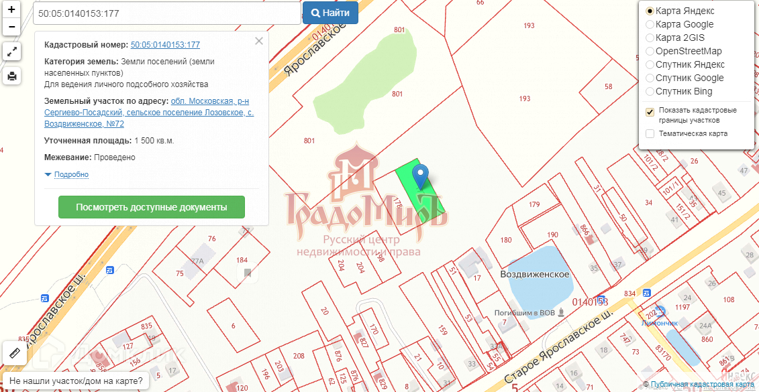The height and width of the screenshot is (392, 759).
Task: Zoom in with the plus button
Action: tap(11, 9)
